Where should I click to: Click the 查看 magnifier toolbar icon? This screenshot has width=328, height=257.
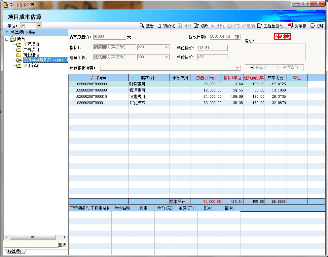pyautogui.click(x=142, y=26)
